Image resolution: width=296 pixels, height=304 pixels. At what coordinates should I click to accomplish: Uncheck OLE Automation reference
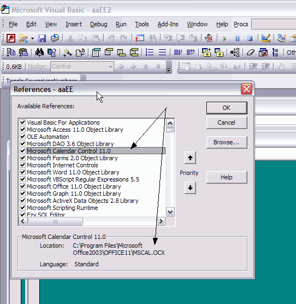coord(22,136)
